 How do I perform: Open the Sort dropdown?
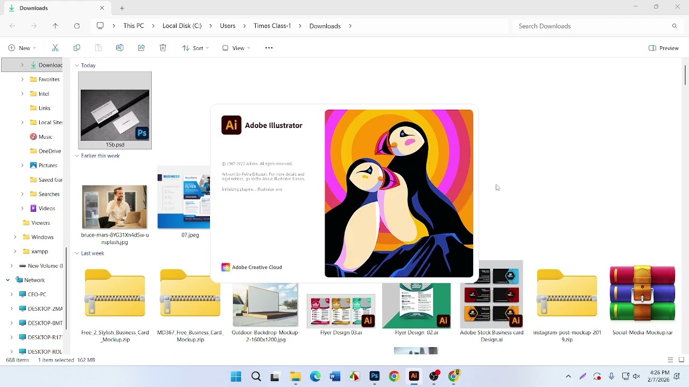click(195, 48)
